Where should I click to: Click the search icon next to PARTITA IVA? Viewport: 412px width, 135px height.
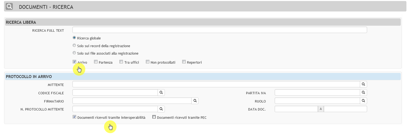click(x=363, y=92)
